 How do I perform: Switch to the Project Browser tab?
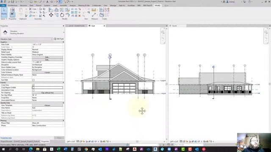click(20, 141)
